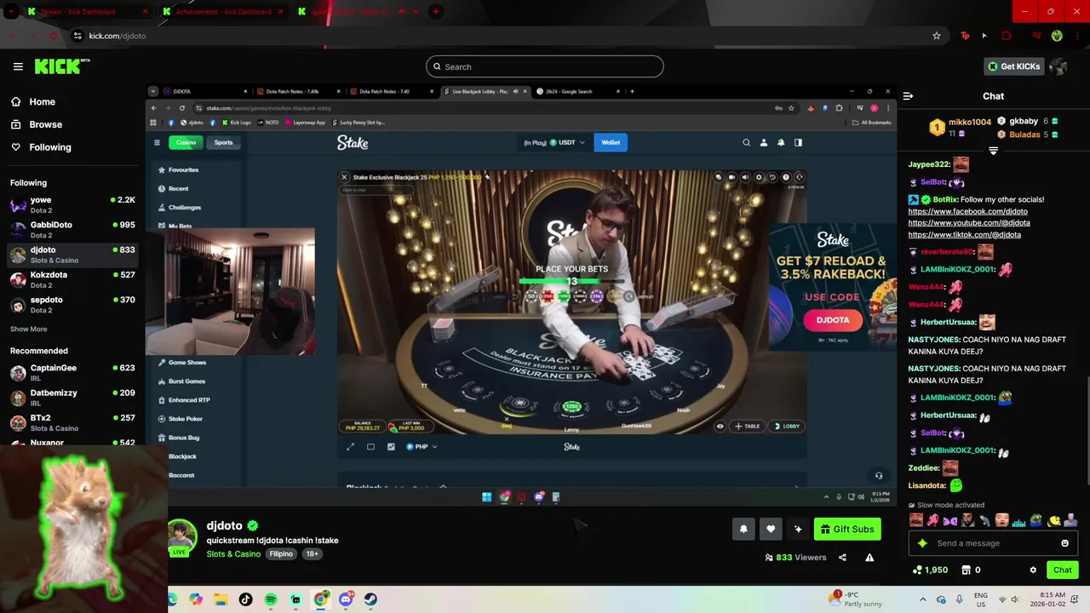This screenshot has height=613, width=1090.
Task: Click the Gift Subs button
Action: 847,529
